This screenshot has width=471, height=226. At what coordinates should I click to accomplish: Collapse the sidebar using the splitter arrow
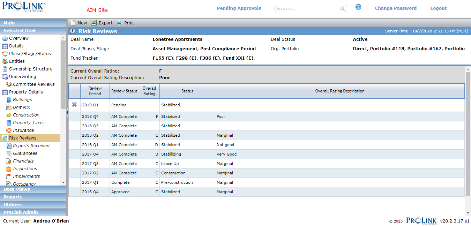67,113
